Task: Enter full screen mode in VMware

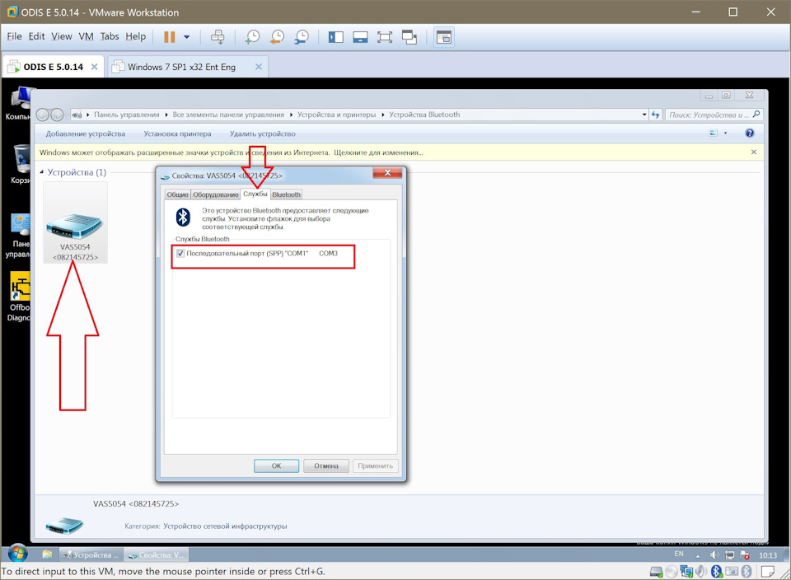Action: [x=385, y=37]
